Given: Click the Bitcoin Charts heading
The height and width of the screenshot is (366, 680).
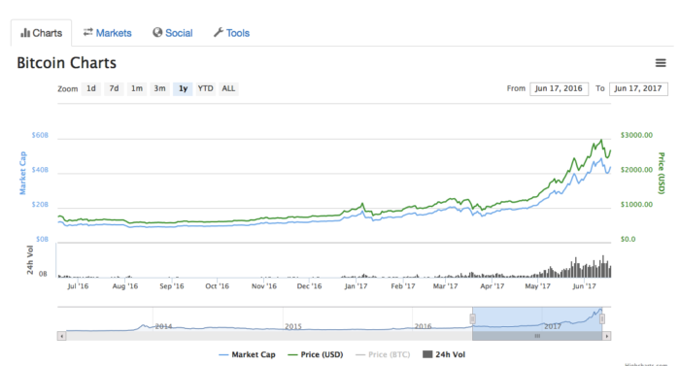Looking at the screenshot, I should pyautogui.click(x=66, y=63).
